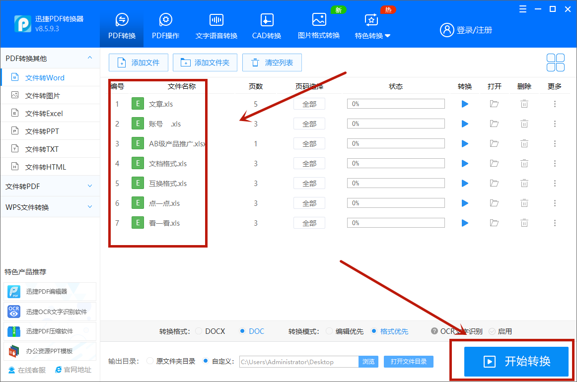Expand the 文件转PDF section

50,186
